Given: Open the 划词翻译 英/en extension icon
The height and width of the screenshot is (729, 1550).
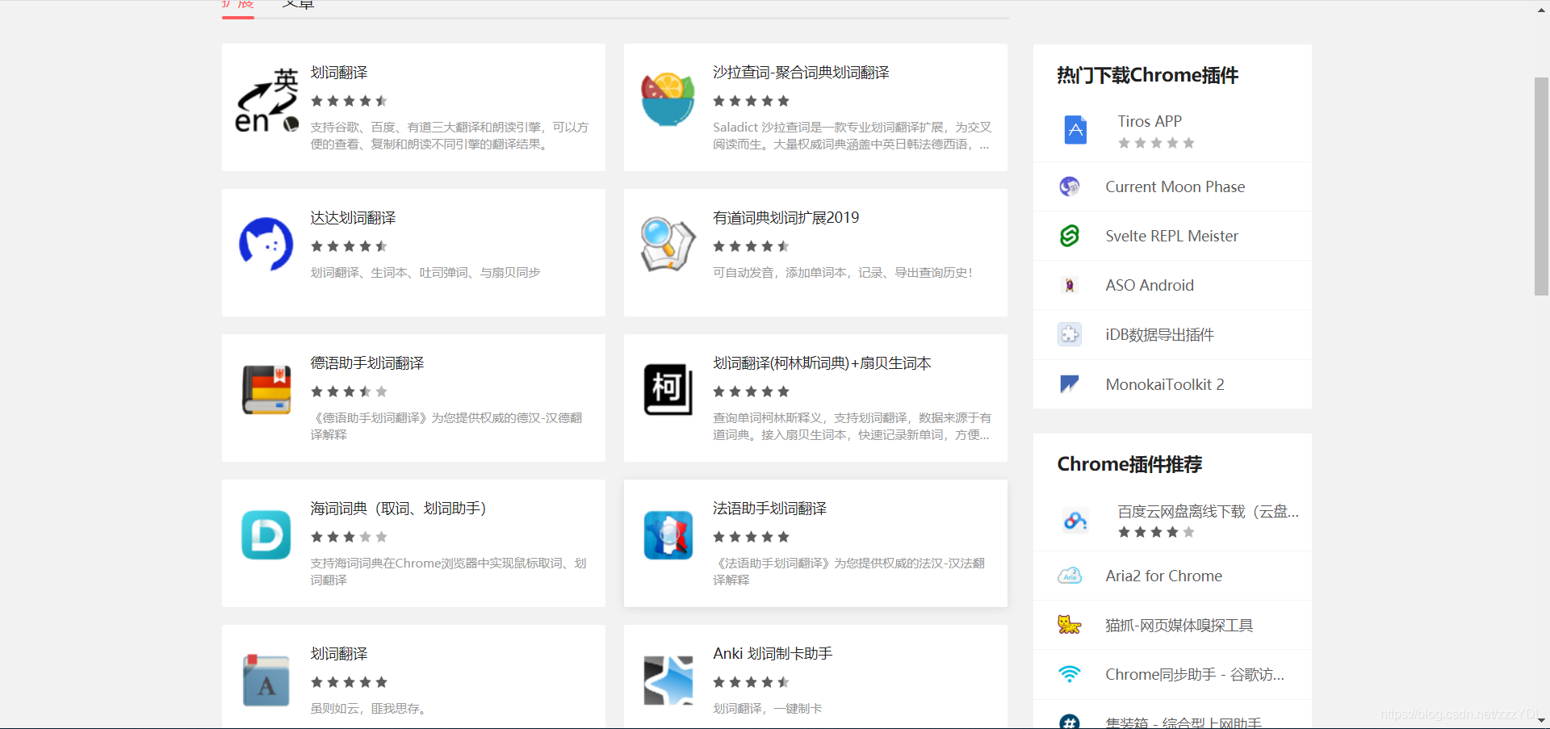Looking at the screenshot, I should click(x=266, y=101).
